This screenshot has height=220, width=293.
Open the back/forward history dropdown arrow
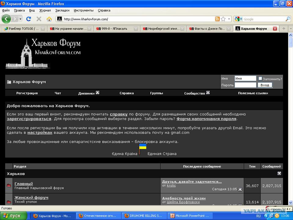[20, 19]
